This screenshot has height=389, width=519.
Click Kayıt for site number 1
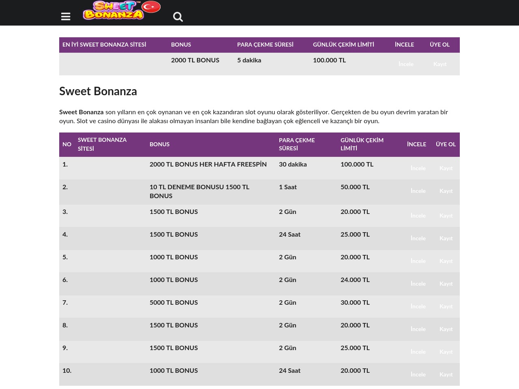coord(446,169)
